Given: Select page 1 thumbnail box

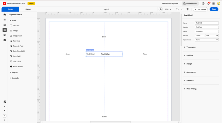Looking at the screenshot, I should [4, 116].
